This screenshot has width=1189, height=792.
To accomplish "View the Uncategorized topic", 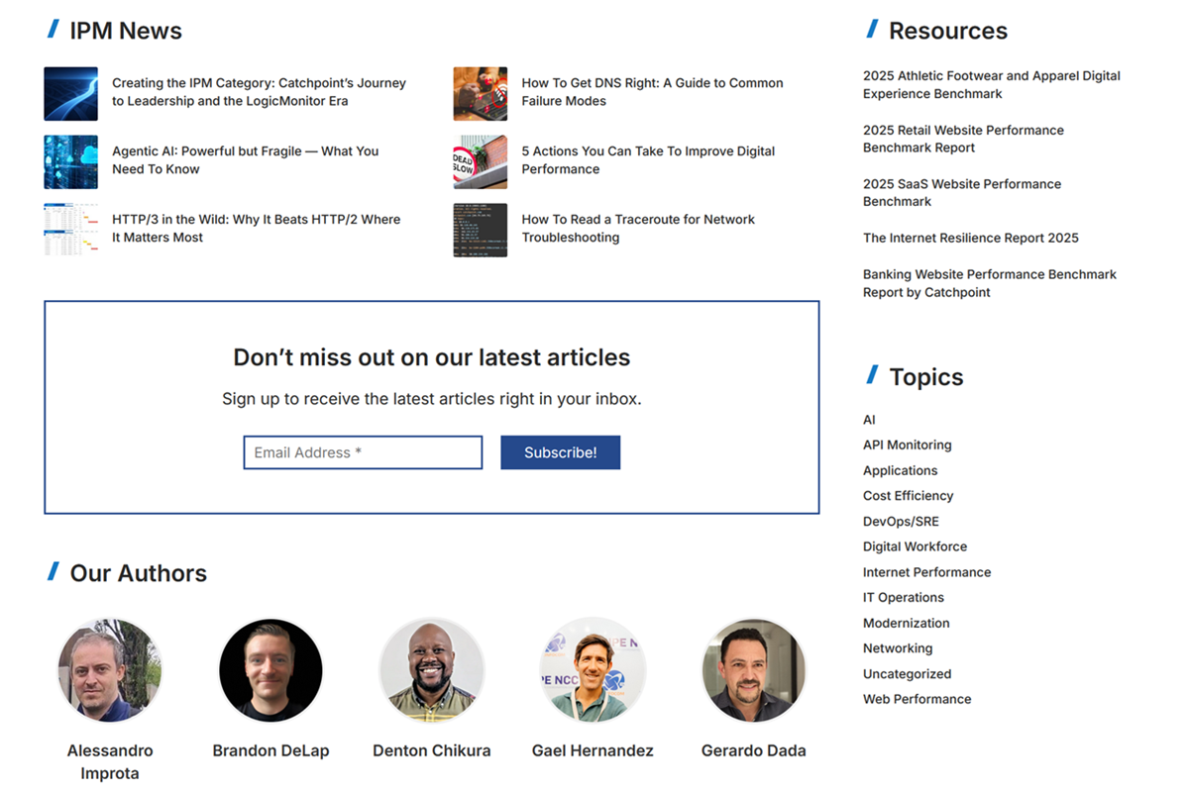I will tap(907, 673).
